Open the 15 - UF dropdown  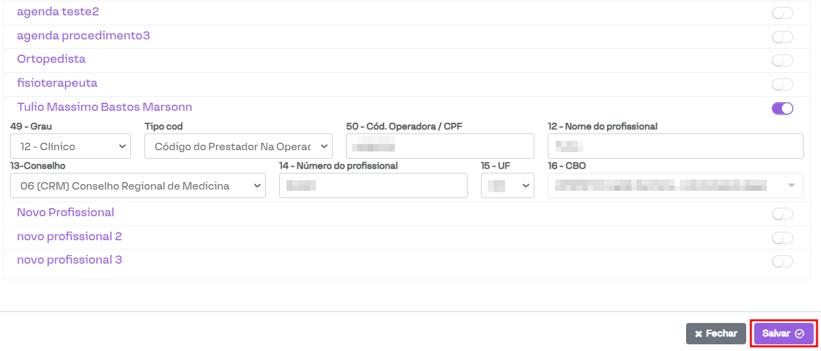point(508,186)
